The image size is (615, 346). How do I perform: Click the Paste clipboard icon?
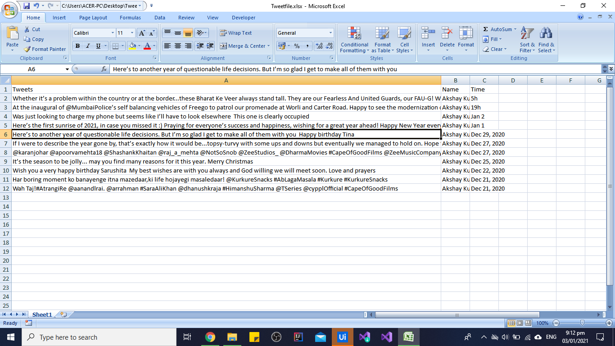click(x=13, y=34)
